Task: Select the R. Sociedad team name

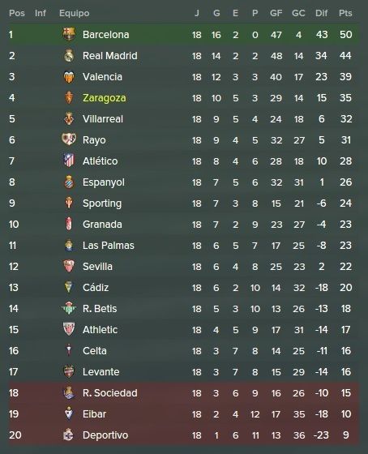Action: point(110,393)
